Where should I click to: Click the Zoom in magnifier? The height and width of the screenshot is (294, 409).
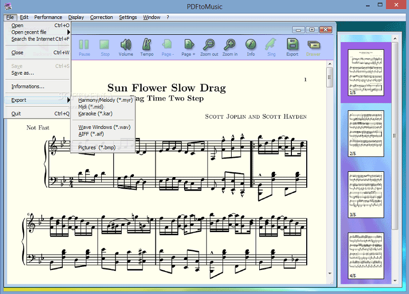pos(230,47)
